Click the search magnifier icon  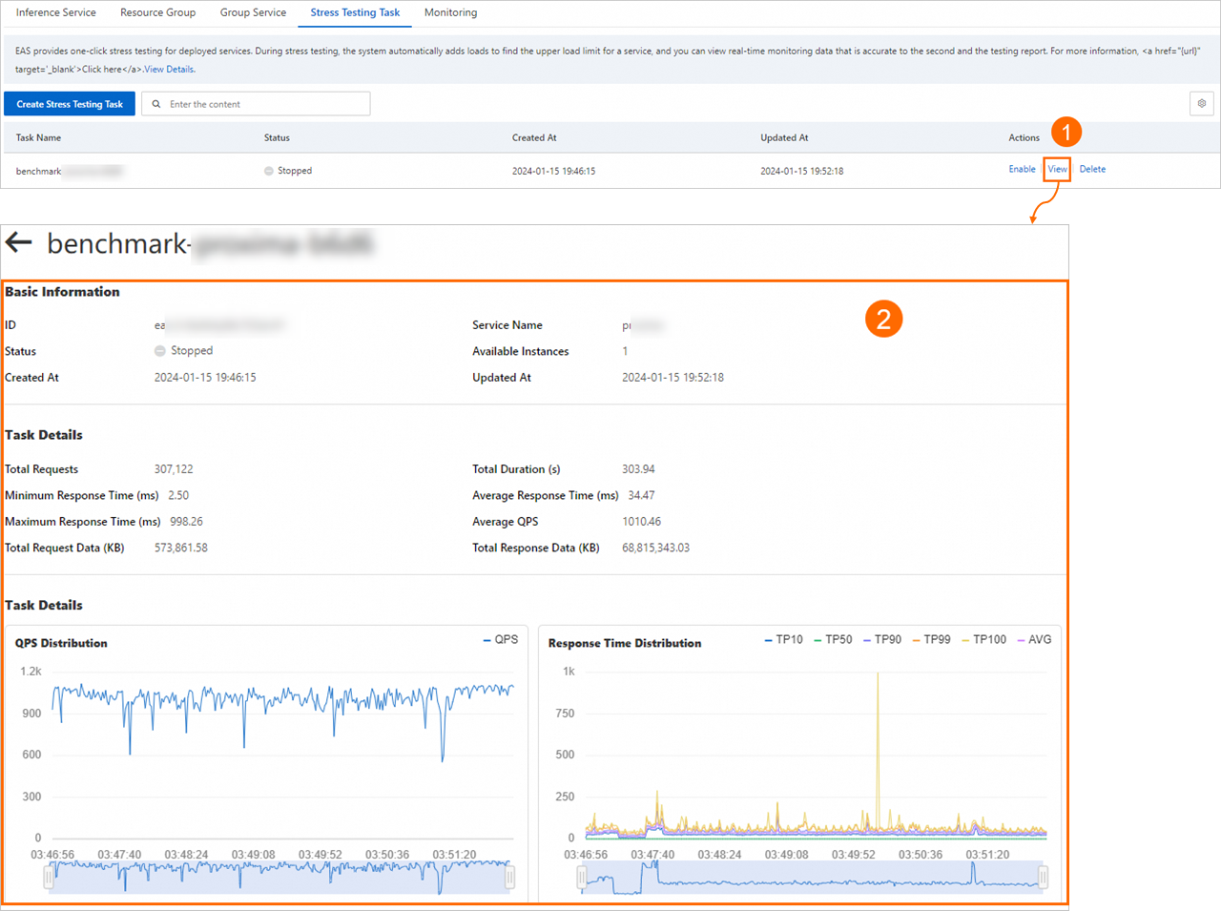coord(156,104)
